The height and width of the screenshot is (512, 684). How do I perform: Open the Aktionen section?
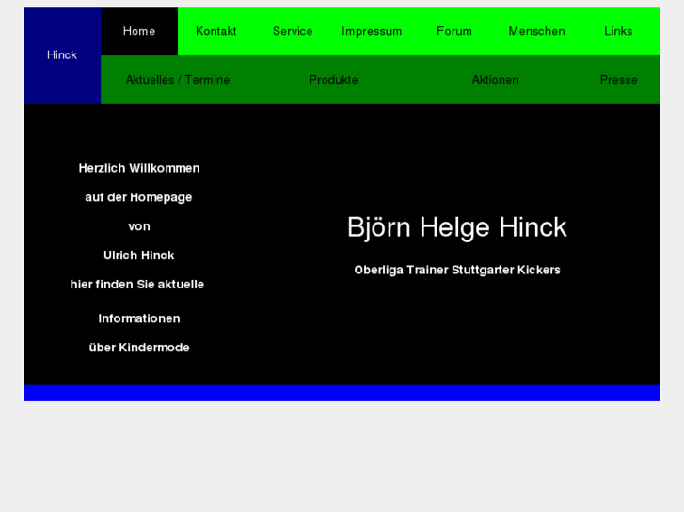(495, 80)
